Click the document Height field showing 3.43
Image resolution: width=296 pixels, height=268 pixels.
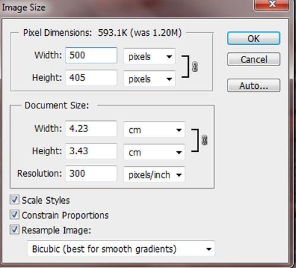pyautogui.click(x=91, y=151)
